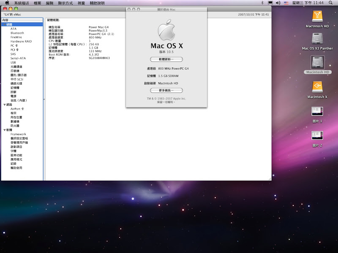
Task: Select FireWire in the sidebar
Action: point(16,37)
